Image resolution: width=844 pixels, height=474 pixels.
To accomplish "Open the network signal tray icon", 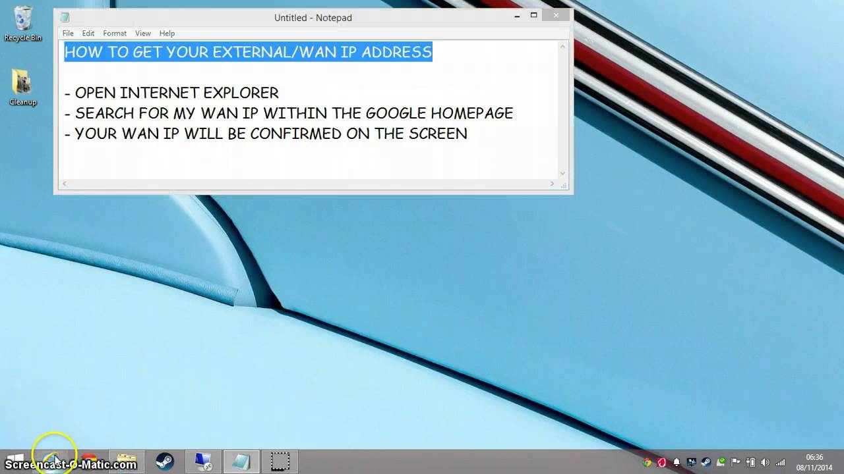I will [x=780, y=462].
